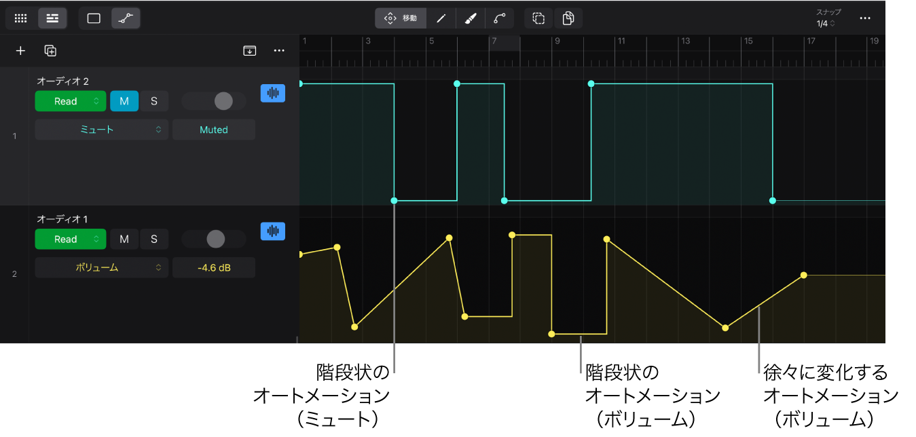Open the top-right More options menu
Screen dimensions: 916x437
click(865, 18)
